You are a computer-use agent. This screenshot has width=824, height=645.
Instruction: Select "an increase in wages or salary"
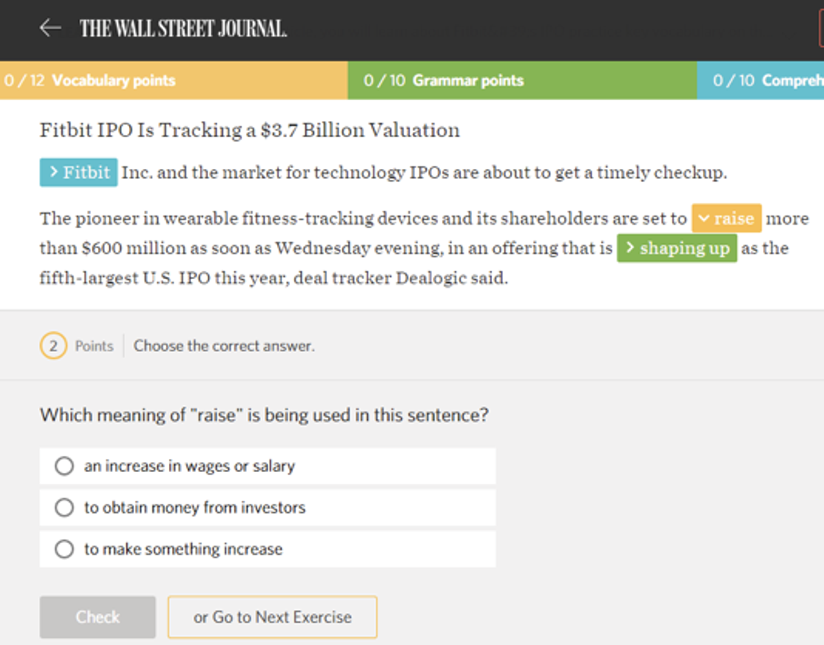tap(64, 466)
